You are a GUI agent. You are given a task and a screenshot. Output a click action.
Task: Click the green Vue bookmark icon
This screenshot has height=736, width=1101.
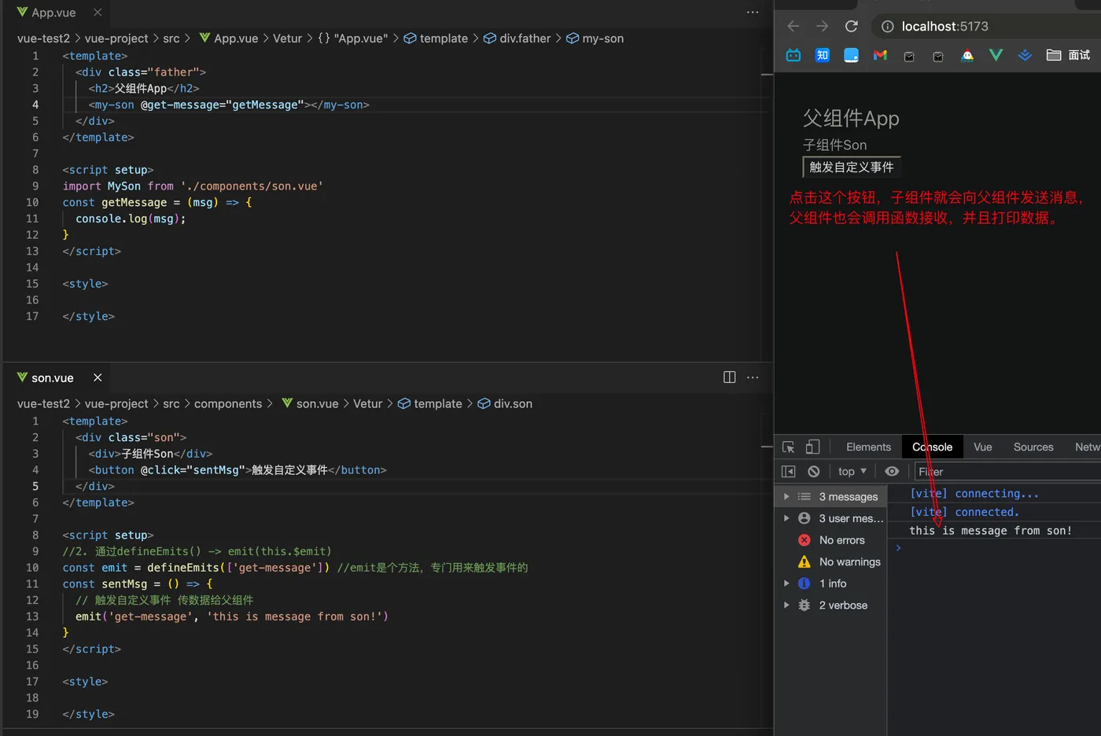[996, 55]
